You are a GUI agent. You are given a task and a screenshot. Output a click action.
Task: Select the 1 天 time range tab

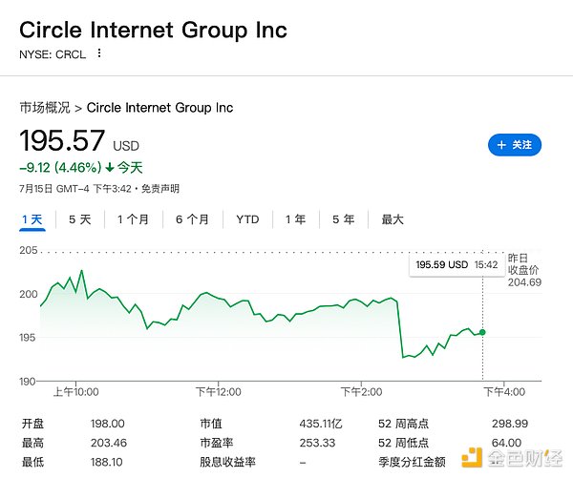click(32, 219)
